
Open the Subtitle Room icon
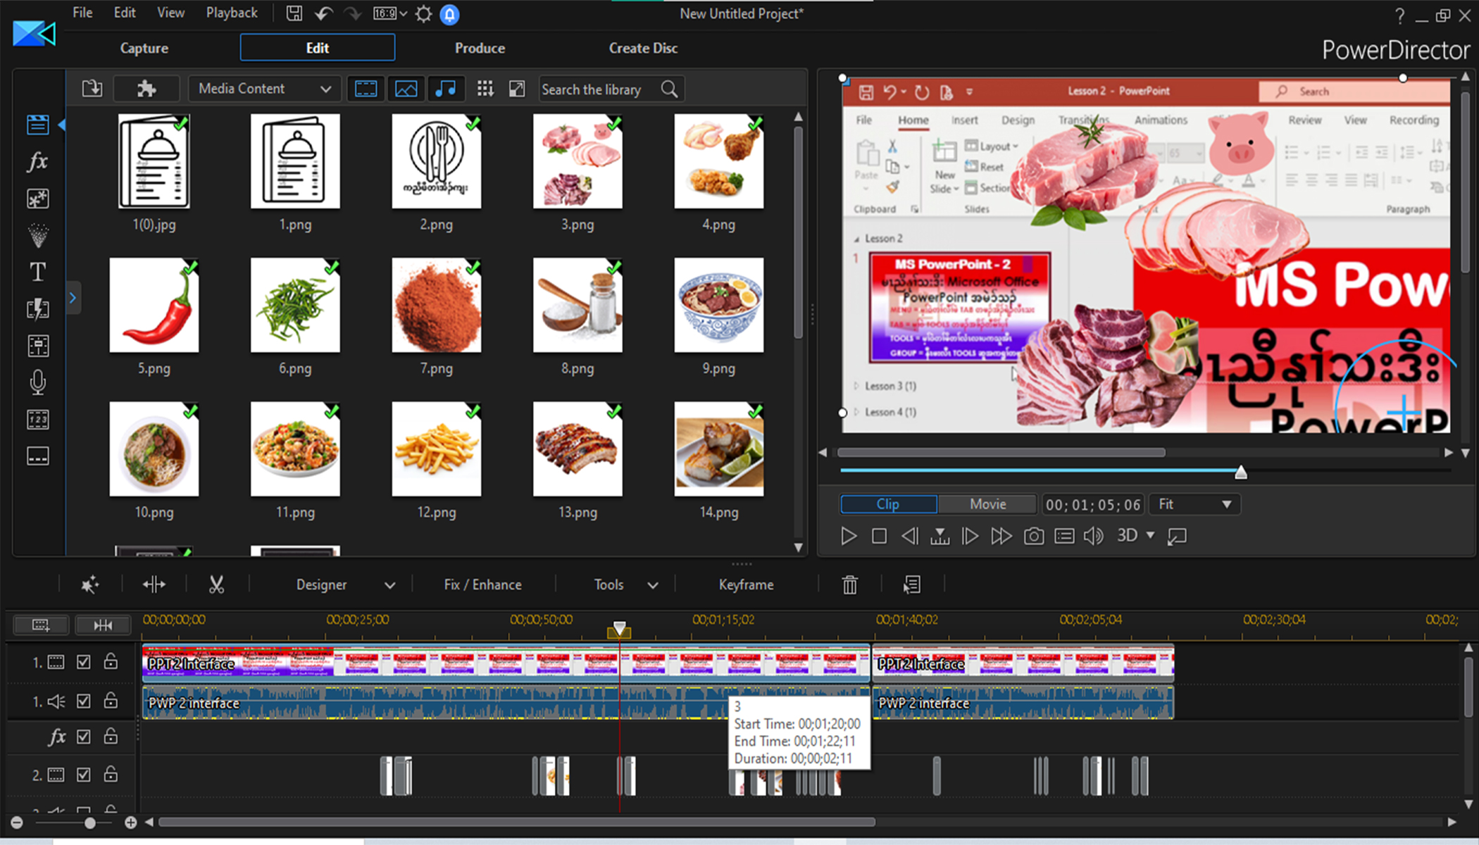click(x=38, y=456)
